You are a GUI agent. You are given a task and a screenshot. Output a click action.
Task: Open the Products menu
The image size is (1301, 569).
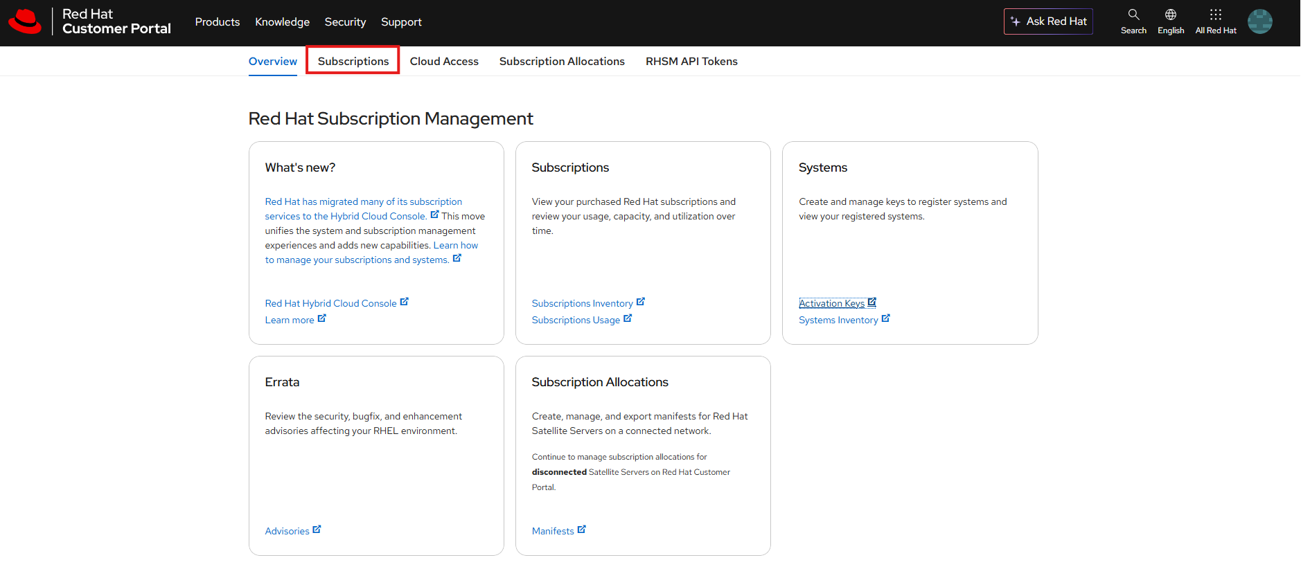(x=218, y=22)
